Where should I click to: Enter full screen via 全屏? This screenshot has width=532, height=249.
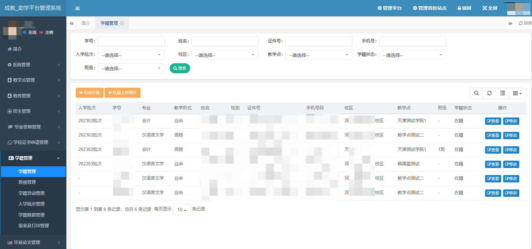[490, 8]
